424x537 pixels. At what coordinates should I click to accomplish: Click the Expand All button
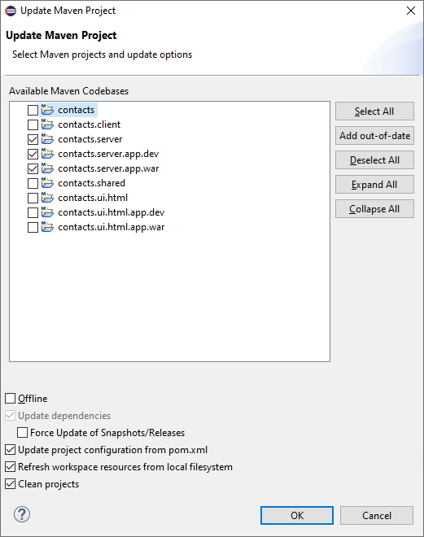click(x=374, y=185)
